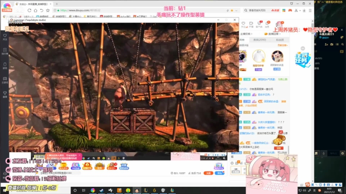Image resolution: width=346 pixels, height=194 pixels.
Task: Collapse the 主播任务 floating widget
Action: pyautogui.click(x=303, y=48)
